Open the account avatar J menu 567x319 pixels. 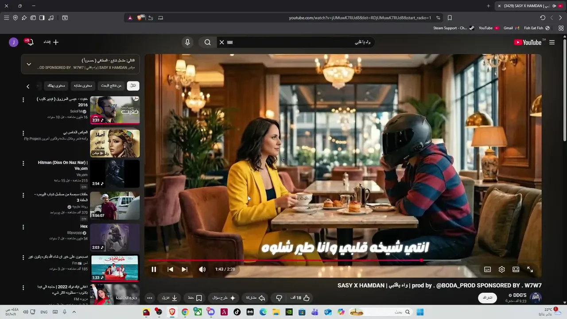pyautogui.click(x=14, y=42)
